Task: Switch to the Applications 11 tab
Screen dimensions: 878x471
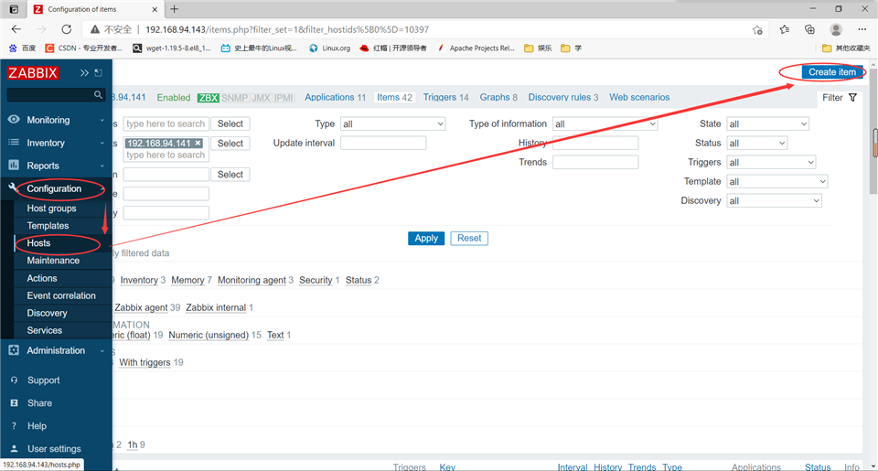Action: (335, 98)
